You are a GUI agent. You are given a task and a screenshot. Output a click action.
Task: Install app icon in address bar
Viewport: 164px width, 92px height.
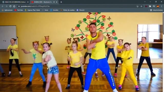tap(138, 6)
